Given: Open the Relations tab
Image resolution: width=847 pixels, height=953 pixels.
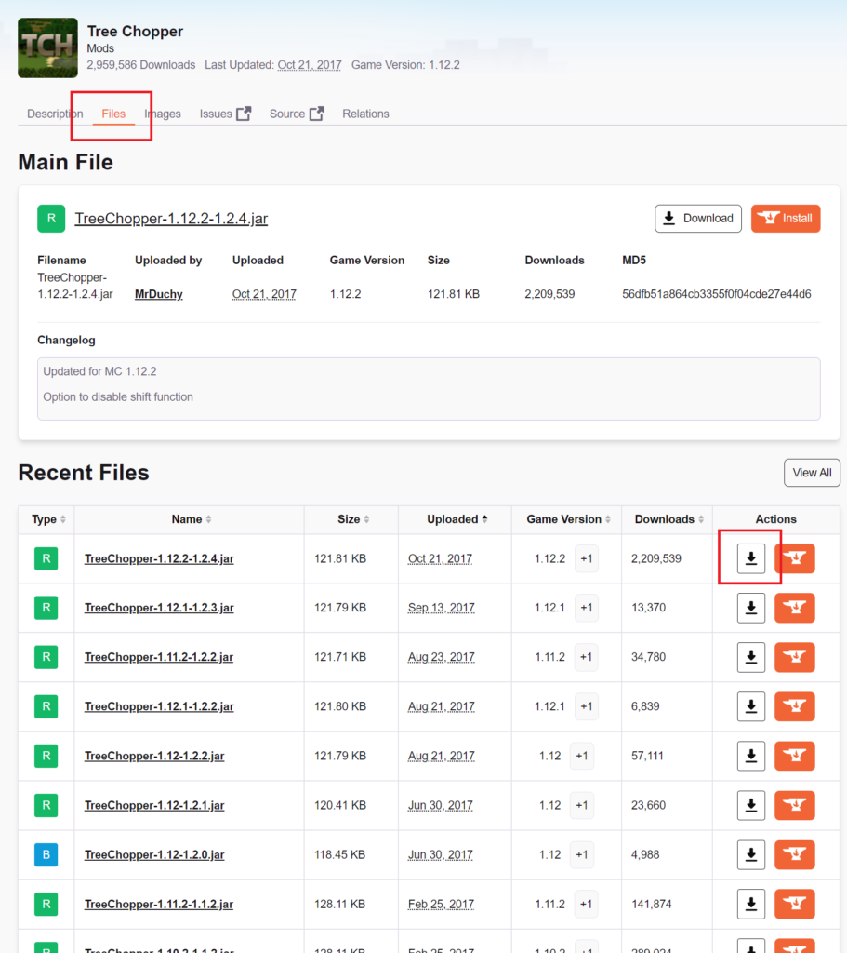Looking at the screenshot, I should [365, 114].
